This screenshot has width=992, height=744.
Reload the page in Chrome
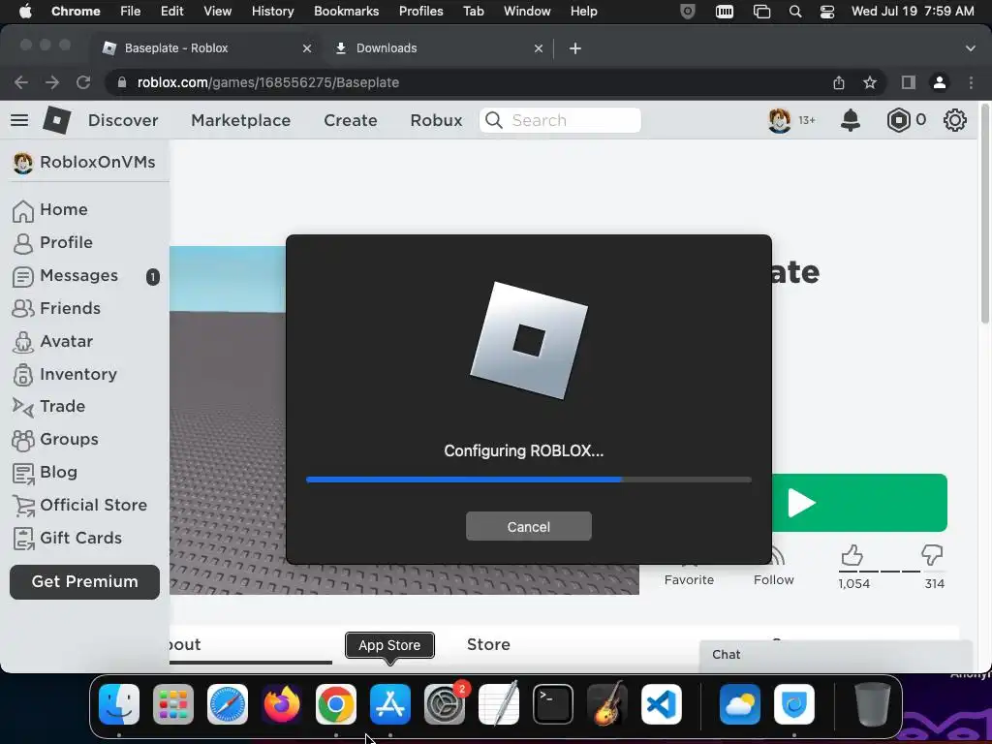pyautogui.click(x=83, y=82)
